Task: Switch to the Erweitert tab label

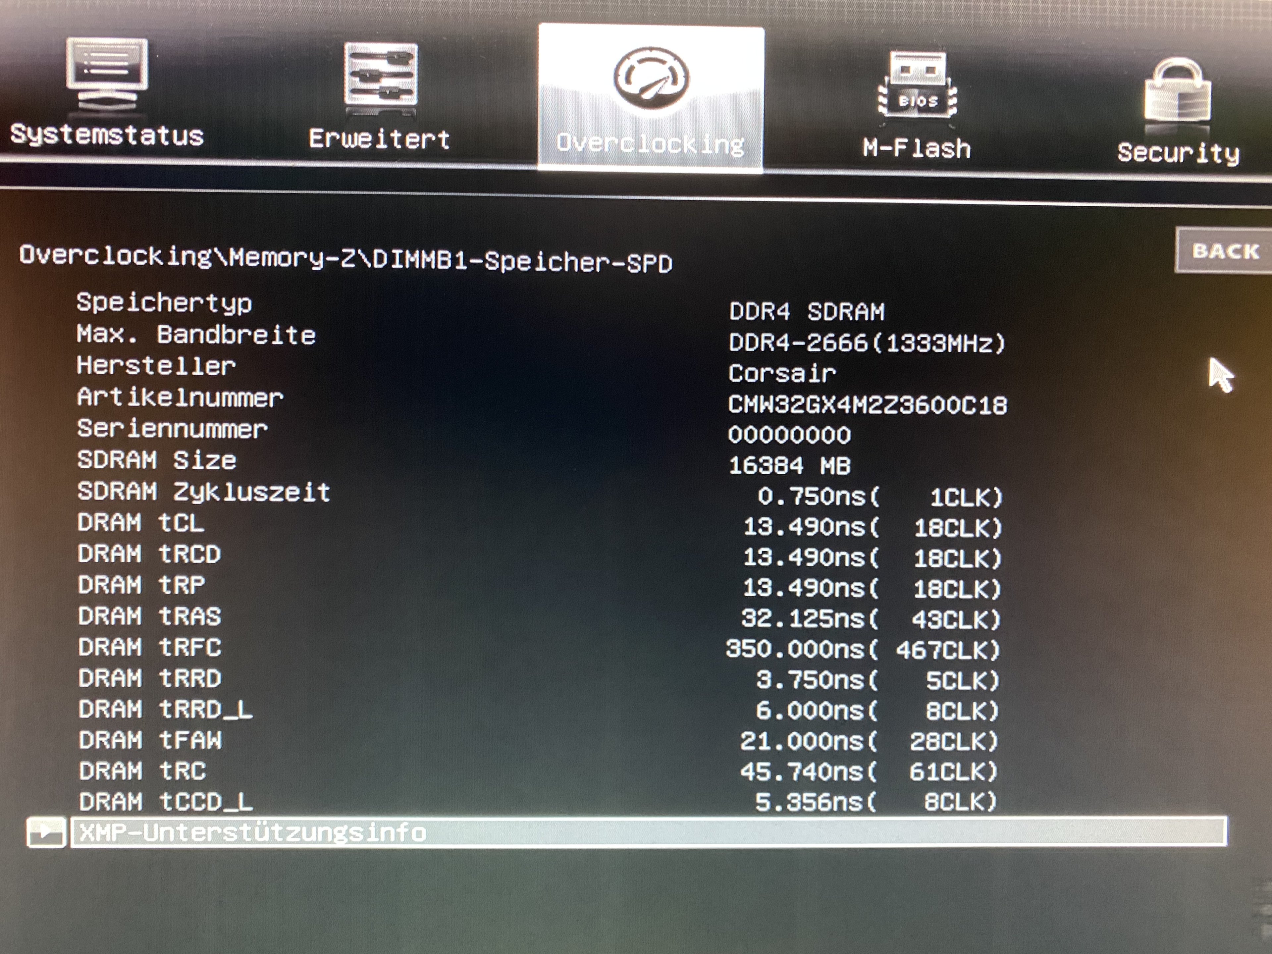Action: pos(379,140)
